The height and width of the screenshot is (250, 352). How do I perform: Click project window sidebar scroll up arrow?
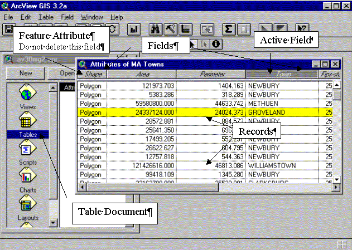click(53, 87)
